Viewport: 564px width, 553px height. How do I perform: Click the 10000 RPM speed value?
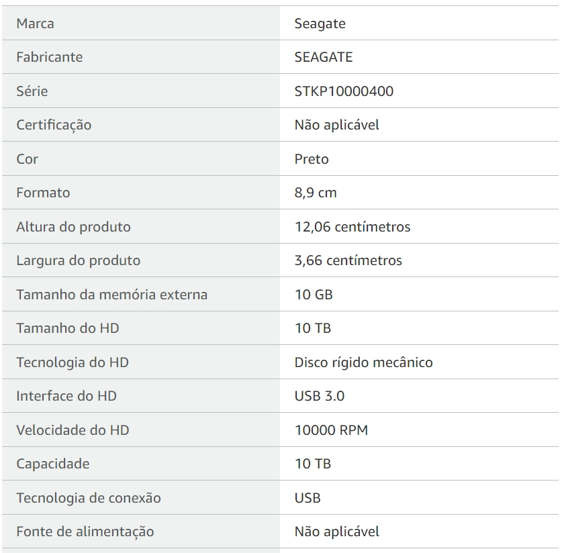[x=331, y=430]
